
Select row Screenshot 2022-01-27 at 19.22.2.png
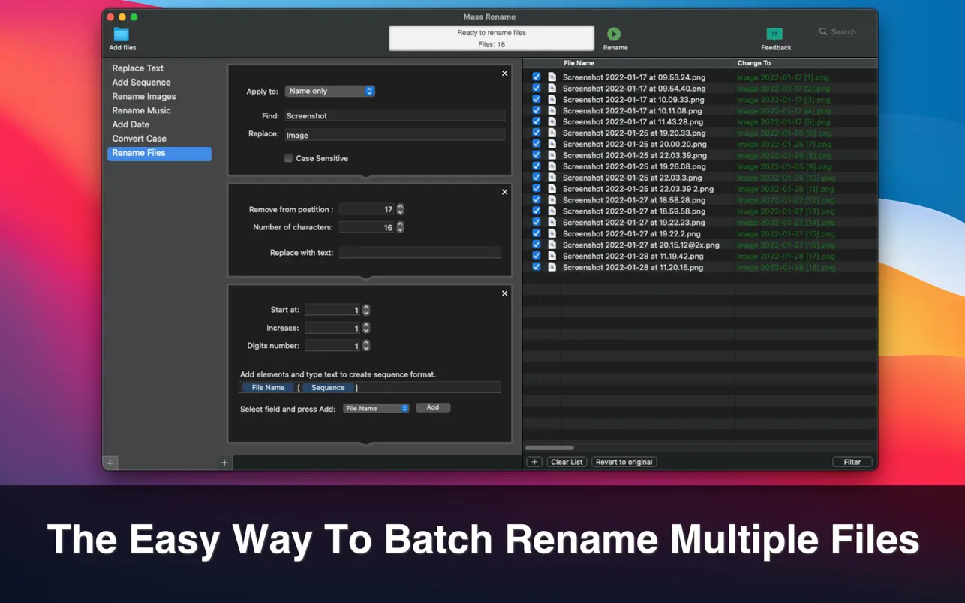[700, 233]
